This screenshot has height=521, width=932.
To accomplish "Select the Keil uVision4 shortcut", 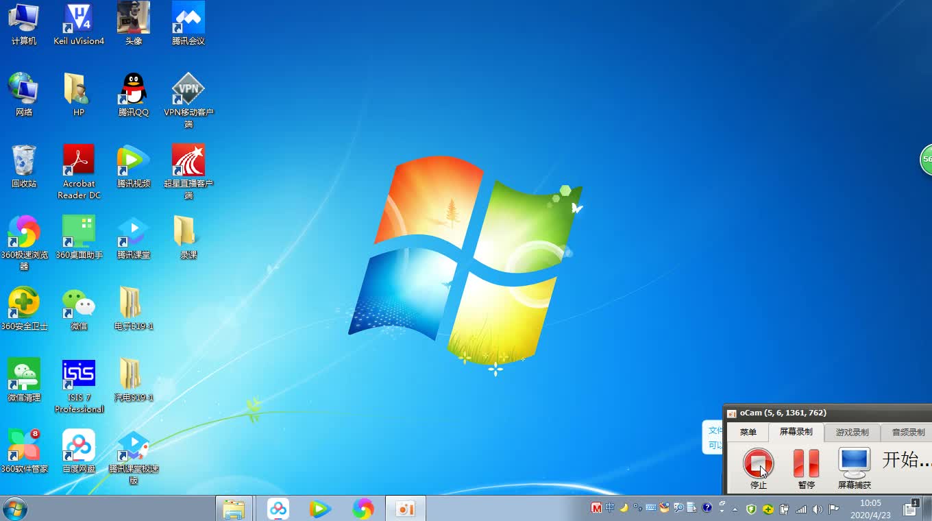I will pyautogui.click(x=79, y=24).
